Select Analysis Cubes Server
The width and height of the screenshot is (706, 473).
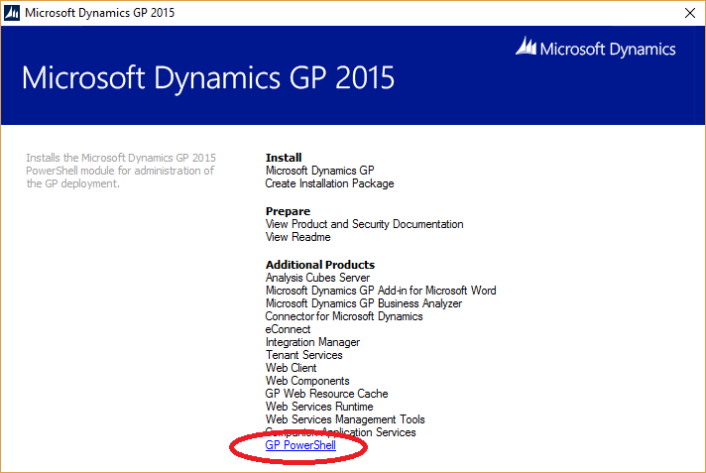317,278
